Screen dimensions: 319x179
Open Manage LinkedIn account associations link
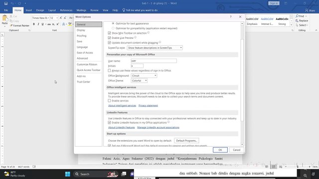pos(158,127)
